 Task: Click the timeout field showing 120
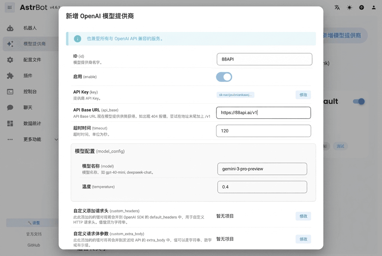264,131
